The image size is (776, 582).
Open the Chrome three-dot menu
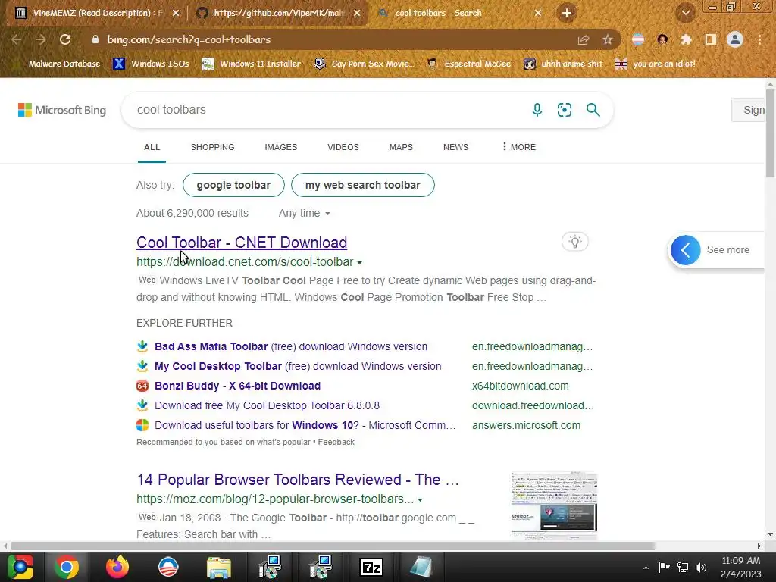click(x=759, y=39)
